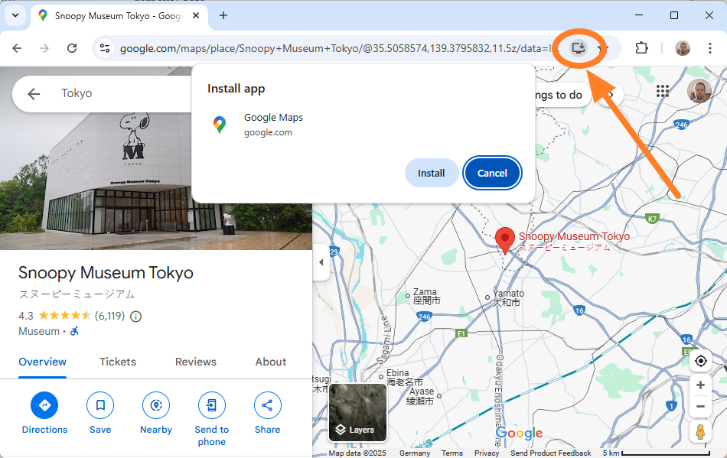Click the Snoopy Museum Tokyo heading text
This screenshot has height=458, width=727.
click(106, 273)
